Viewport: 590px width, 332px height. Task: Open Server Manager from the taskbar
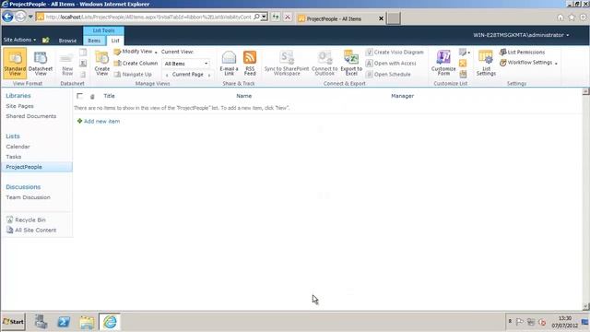[41, 322]
